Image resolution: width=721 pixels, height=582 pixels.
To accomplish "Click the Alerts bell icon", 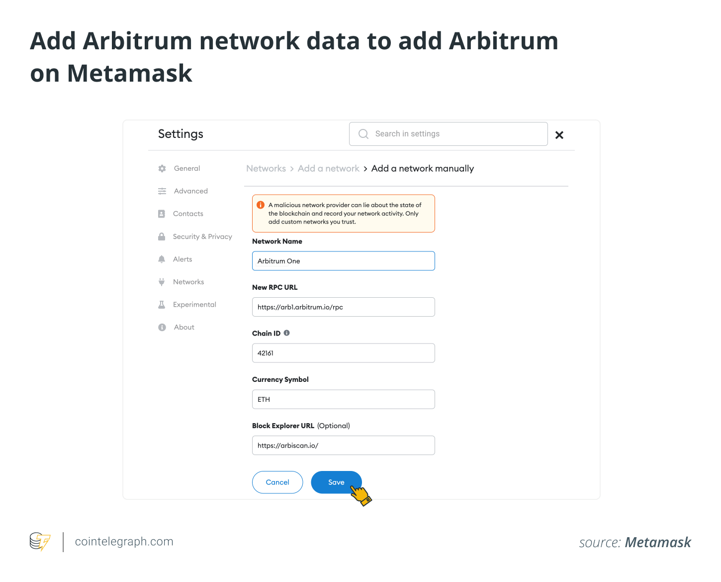I will click(x=162, y=259).
